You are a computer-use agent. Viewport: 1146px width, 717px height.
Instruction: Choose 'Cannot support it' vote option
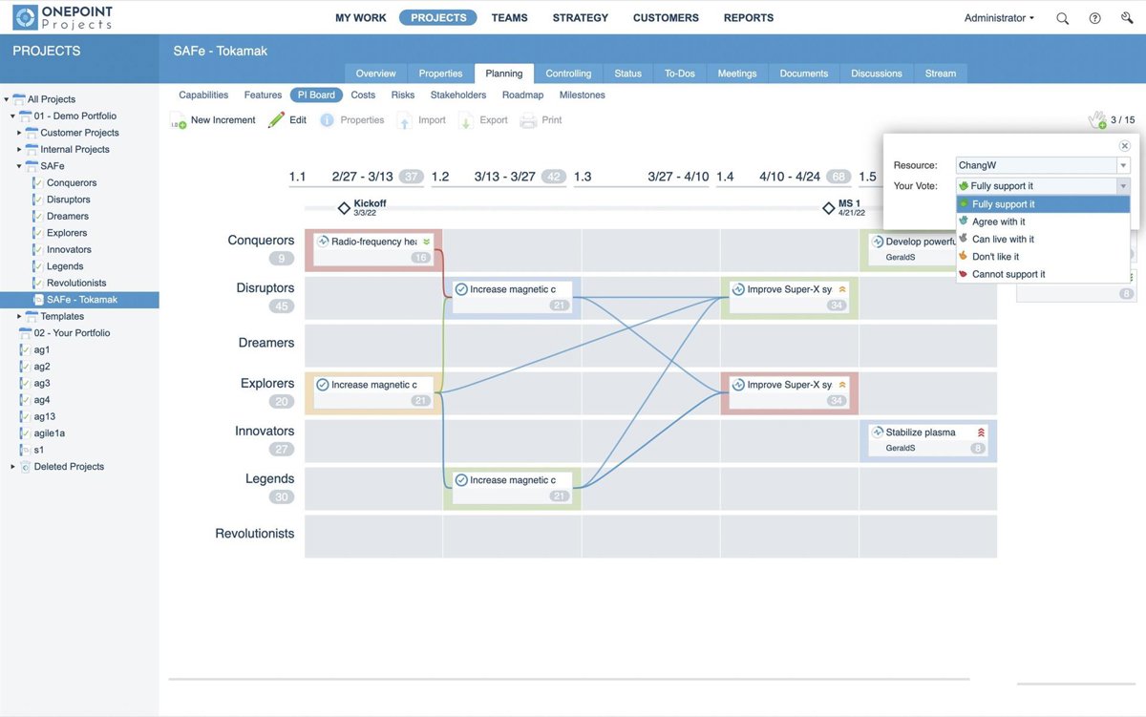(x=1008, y=274)
